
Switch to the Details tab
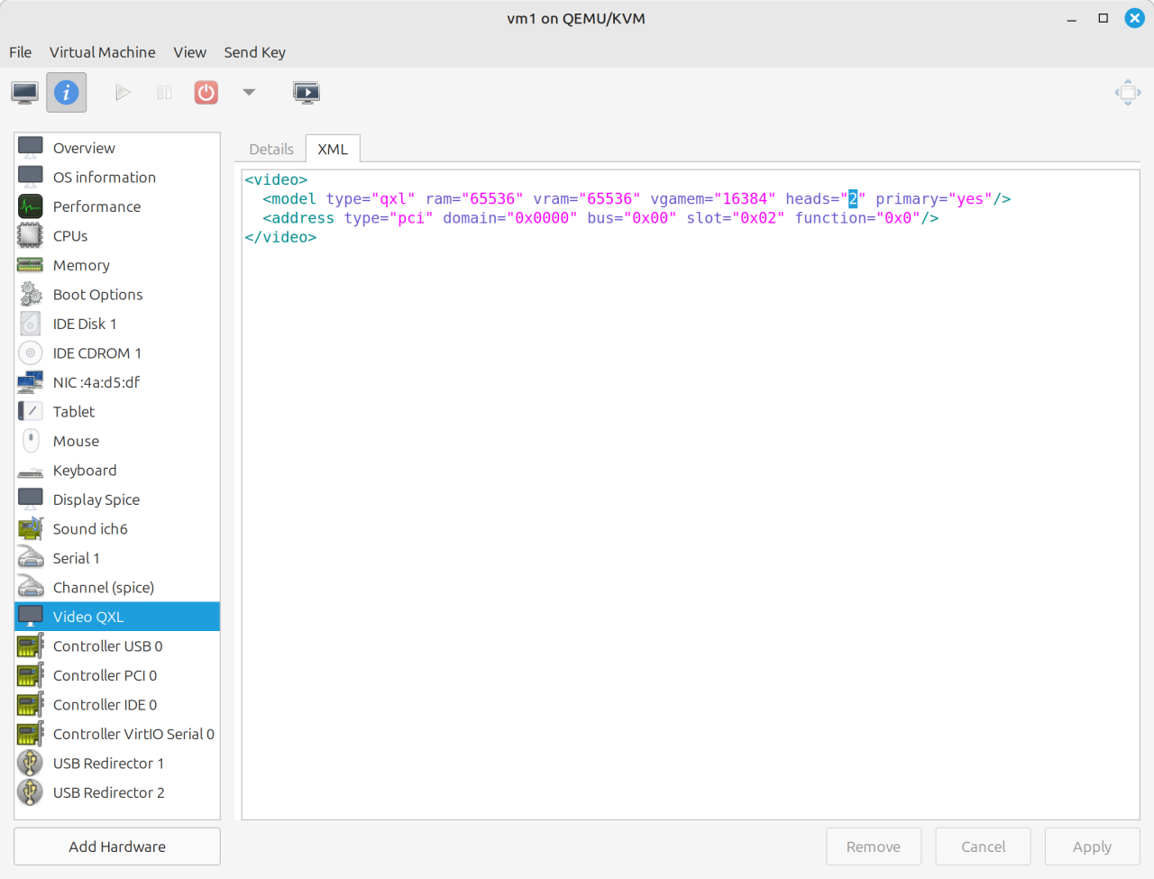click(x=271, y=149)
